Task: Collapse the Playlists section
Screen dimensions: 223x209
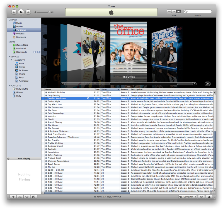Action: point(9,86)
